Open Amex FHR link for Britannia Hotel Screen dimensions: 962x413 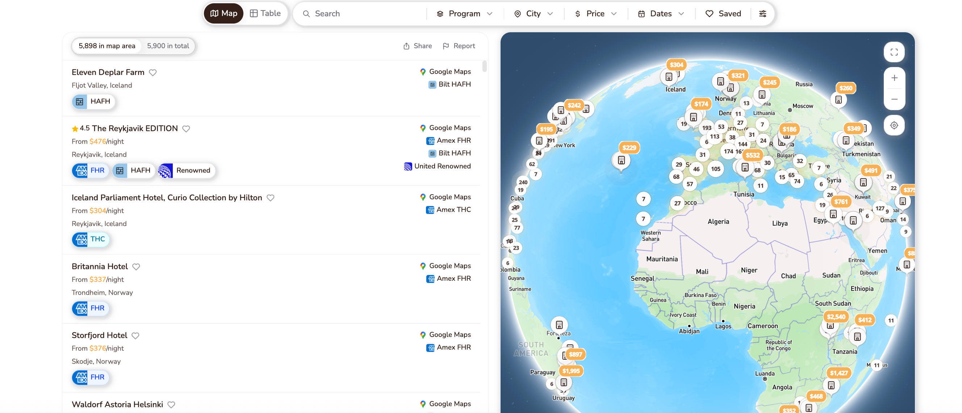pyautogui.click(x=448, y=279)
